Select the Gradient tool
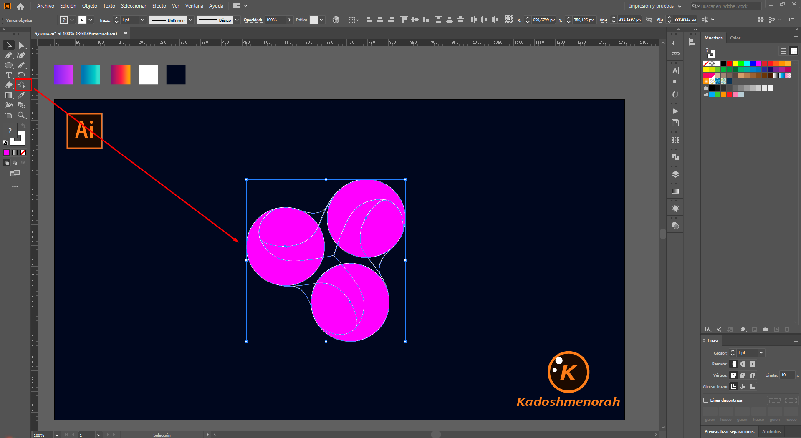This screenshot has height=438, width=801. coord(9,95)
